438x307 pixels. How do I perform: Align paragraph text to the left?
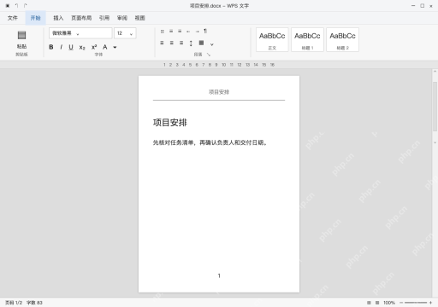162,43
